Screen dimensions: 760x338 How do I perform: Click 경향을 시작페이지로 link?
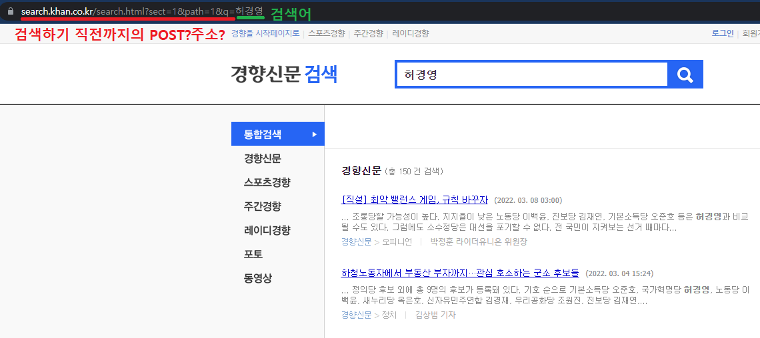click(x=265, y=33)
